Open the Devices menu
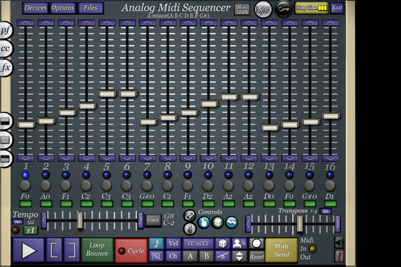 [36, 8]
